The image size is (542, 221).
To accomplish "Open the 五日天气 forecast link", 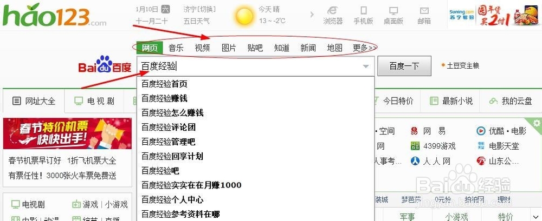I will pyautogui.click(x=196, y=21).
